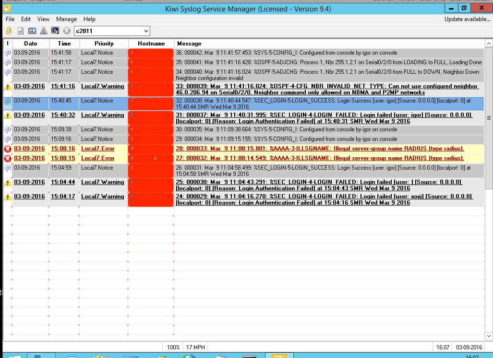Select the 15:41:58 time cell
This screenshot has height=358, width=493.
(x=64, y=53)
